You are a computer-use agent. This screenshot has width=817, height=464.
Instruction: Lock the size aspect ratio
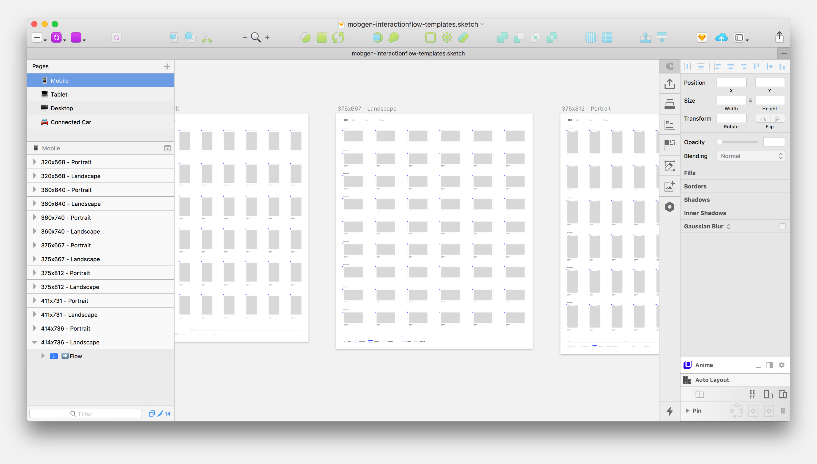(751, 100)
